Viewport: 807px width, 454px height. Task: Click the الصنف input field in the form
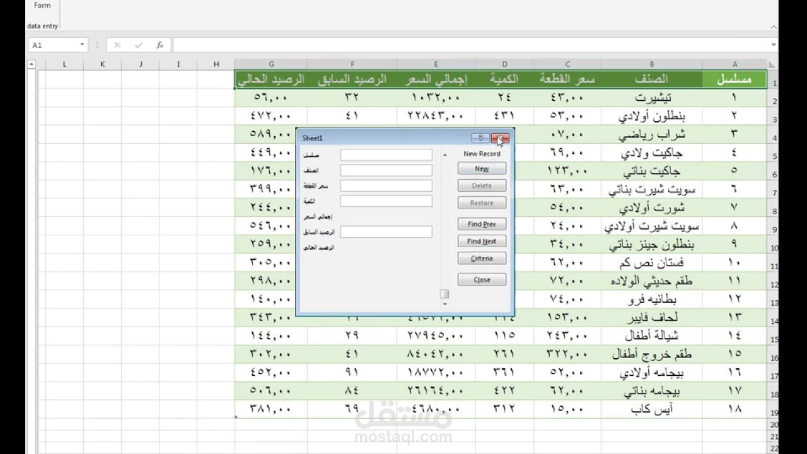click(386, 170)
